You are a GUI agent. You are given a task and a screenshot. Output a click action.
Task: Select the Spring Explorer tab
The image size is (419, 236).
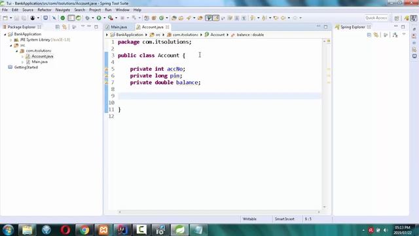tap(352, 27)
